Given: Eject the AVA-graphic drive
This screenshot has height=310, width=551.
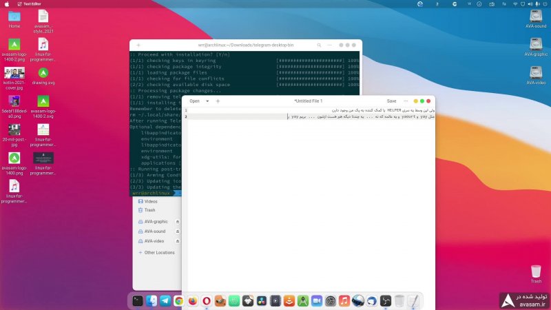Looking at the screenshot, I should (178, 222).
